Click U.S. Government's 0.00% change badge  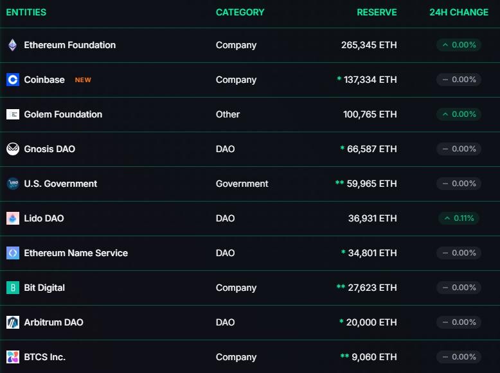tap(459, 184)
